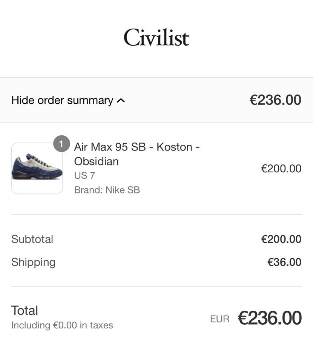
Task: Click the Civilist store logo
Action: (156, 38)
